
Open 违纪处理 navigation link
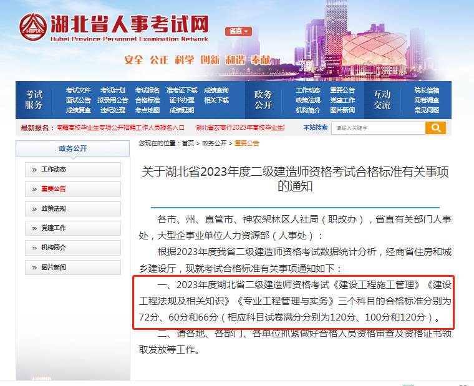point(113,110)
